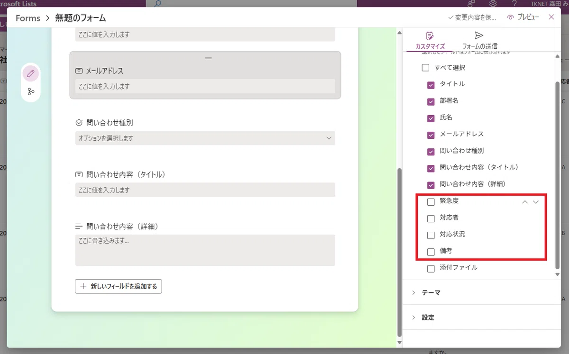
Task: Enable the 対応状況 field checkbox
Action: [x=431, y=235]
